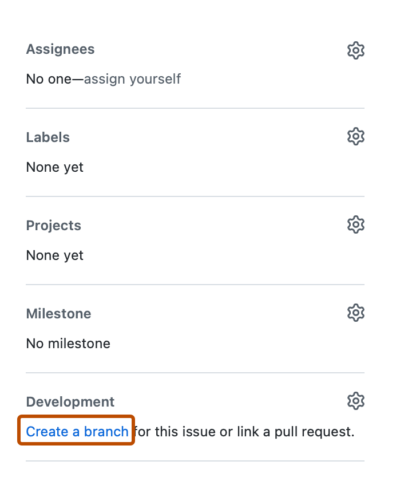The width and height of the screenshot is (404, 481).
Task: Click the Projects section header
Action: 53,225
